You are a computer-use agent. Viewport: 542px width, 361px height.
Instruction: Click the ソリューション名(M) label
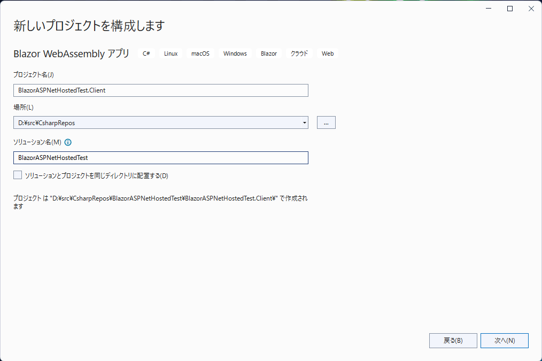point(37,142)
